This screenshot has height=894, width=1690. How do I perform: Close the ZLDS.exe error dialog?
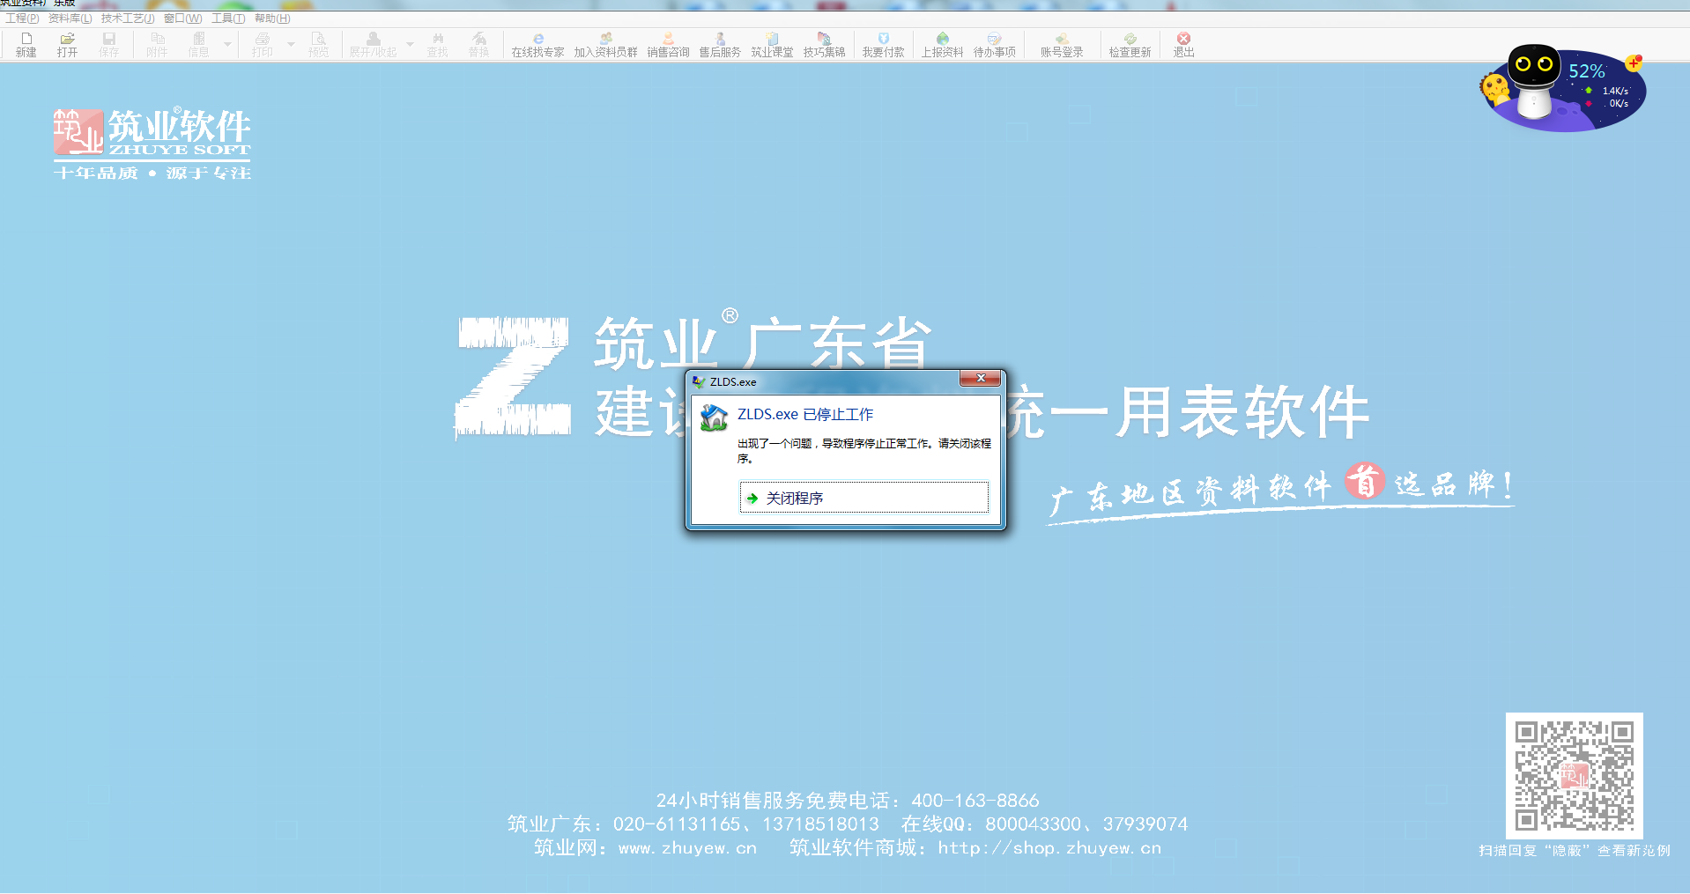click(980, 379)
